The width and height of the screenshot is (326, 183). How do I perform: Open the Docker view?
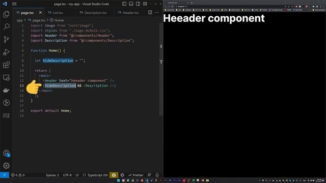pos(6,90)
